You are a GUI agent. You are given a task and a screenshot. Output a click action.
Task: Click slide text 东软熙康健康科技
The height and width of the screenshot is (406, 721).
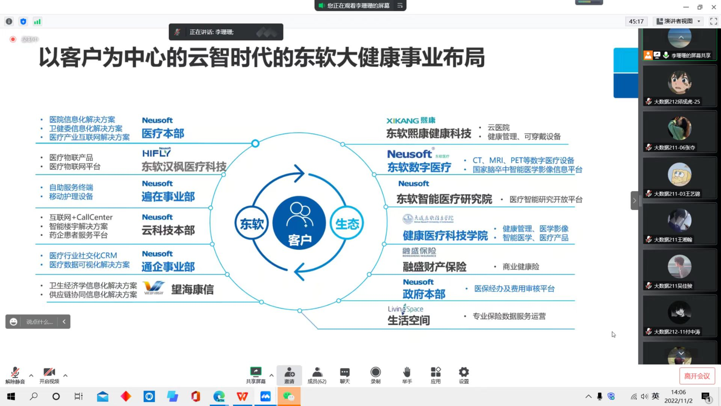coord(428,133)
